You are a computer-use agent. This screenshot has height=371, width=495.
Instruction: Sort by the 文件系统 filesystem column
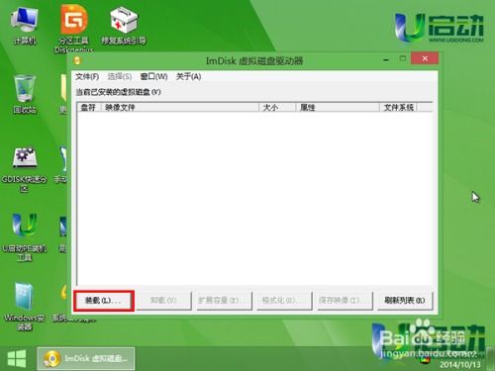pos(398,107)
